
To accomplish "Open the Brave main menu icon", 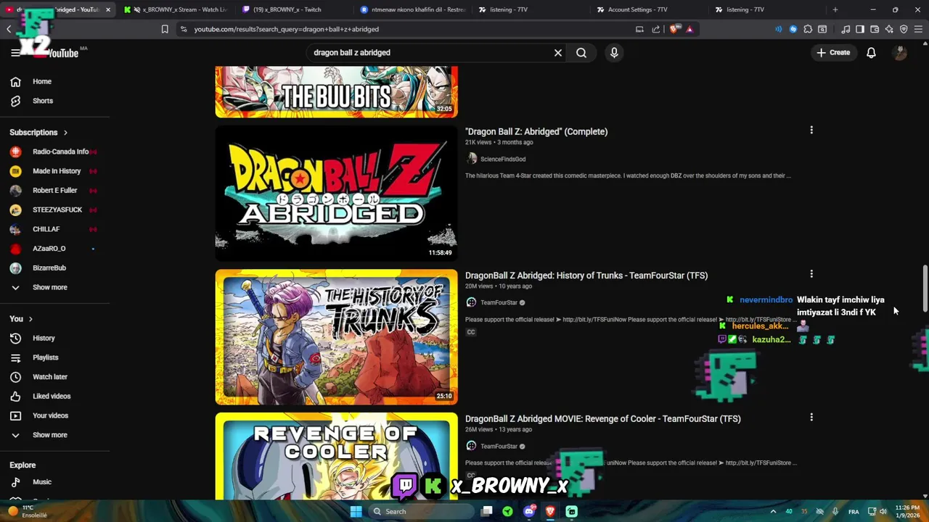I will [918, 29].
